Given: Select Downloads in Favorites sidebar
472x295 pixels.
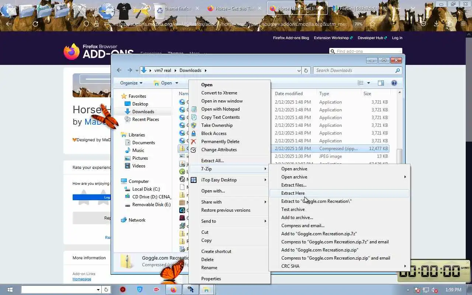Looking at the screenshot, I should (x=143, y=112).
